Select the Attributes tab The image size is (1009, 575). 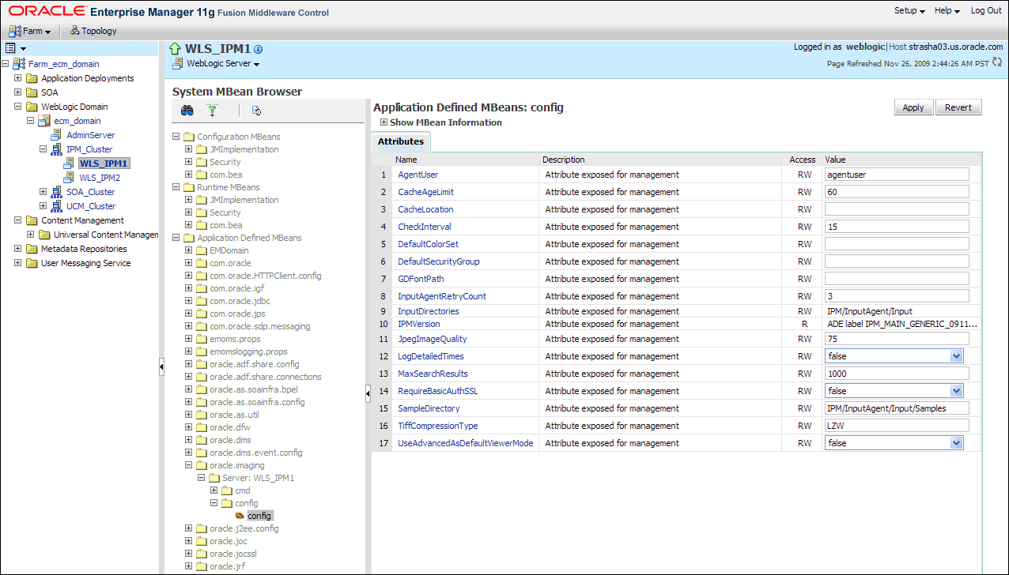coord(401,142)
